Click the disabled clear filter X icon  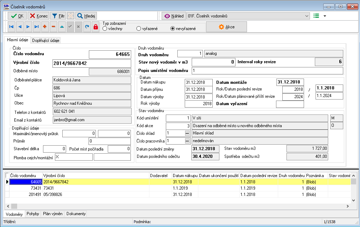(x=71, y=16)
